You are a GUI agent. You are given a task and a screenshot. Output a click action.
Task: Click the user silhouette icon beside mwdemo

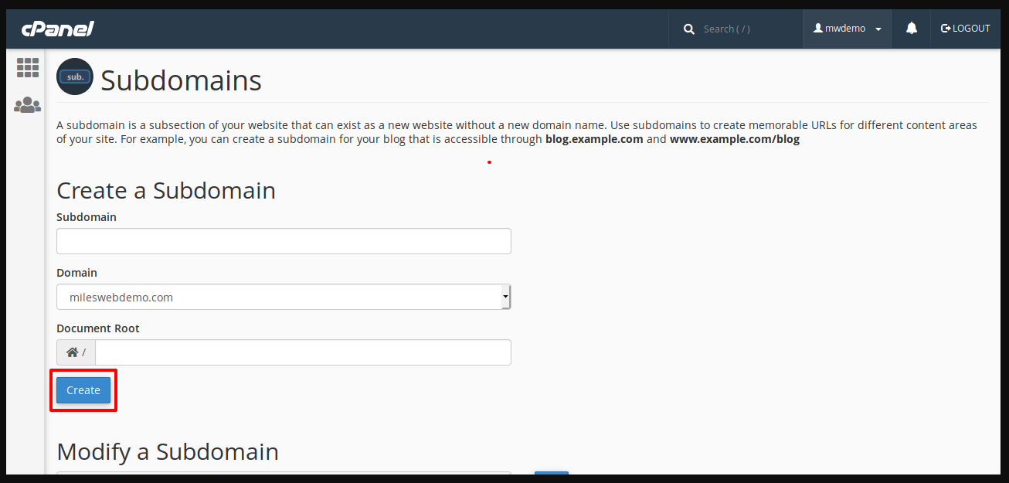click(819, 29)
